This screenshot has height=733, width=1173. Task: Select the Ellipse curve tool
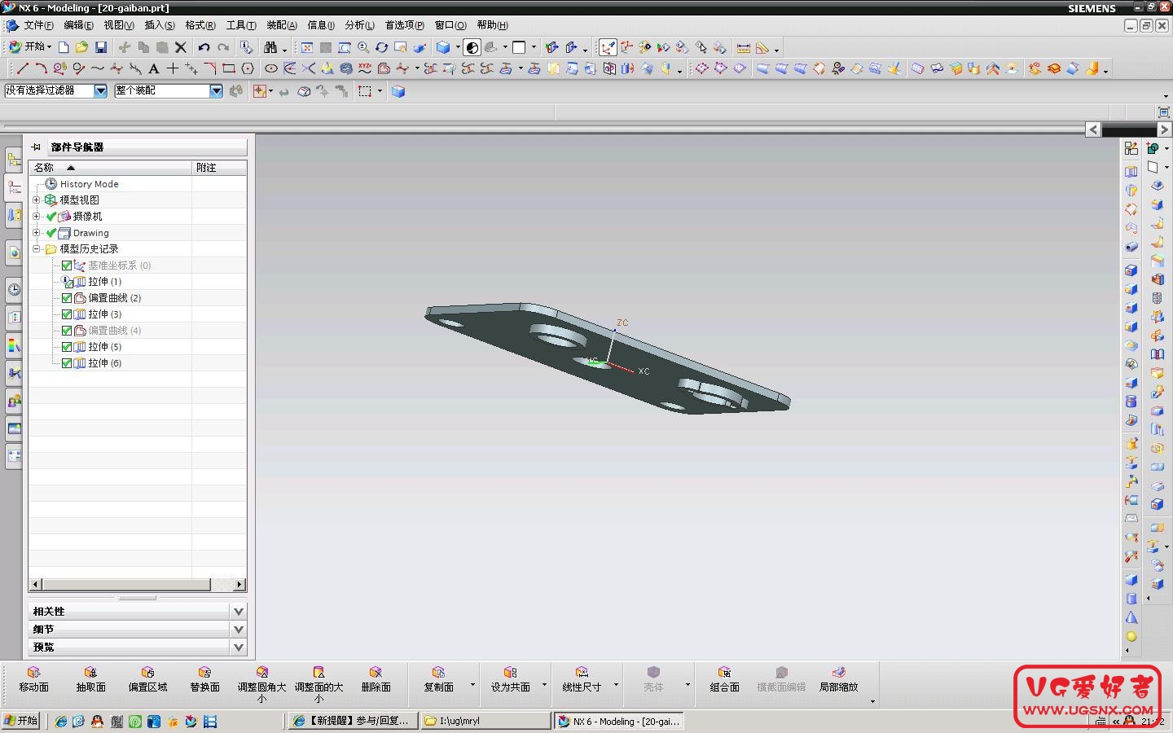(271, 68)
